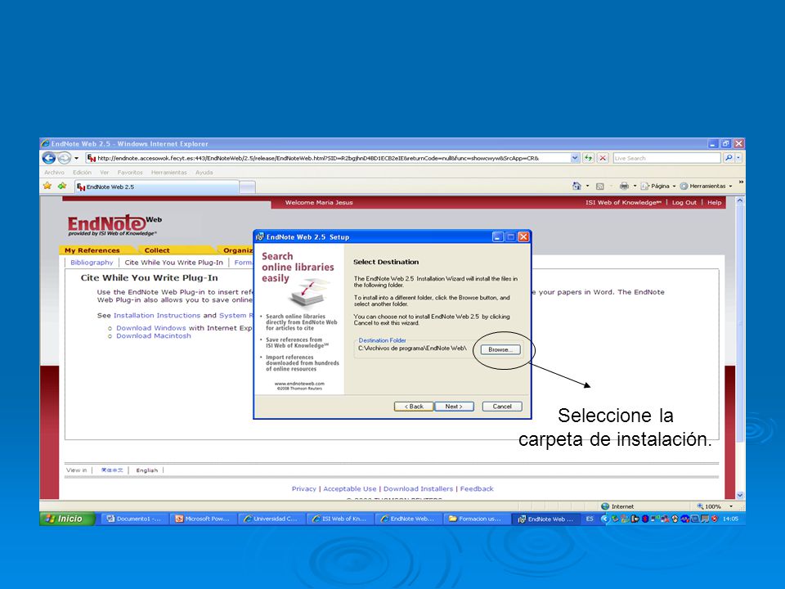
Task: Open the search provider options dropdown
Action: pos(738,158)
